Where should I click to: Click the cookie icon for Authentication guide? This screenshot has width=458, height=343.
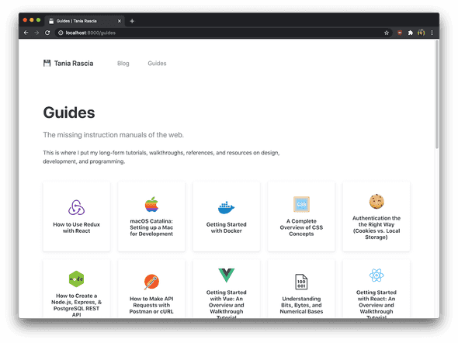[x=376, y=202]
